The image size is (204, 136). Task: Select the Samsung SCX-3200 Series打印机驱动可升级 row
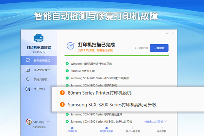click(108, 105)
